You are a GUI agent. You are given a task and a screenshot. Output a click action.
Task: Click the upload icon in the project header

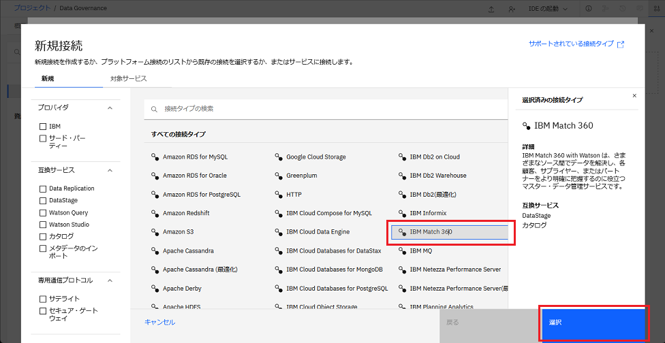[491, 9]
